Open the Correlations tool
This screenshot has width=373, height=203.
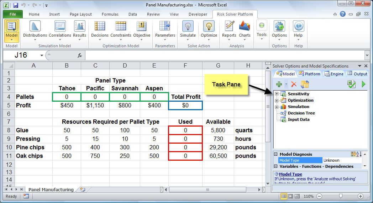(60, 27)
